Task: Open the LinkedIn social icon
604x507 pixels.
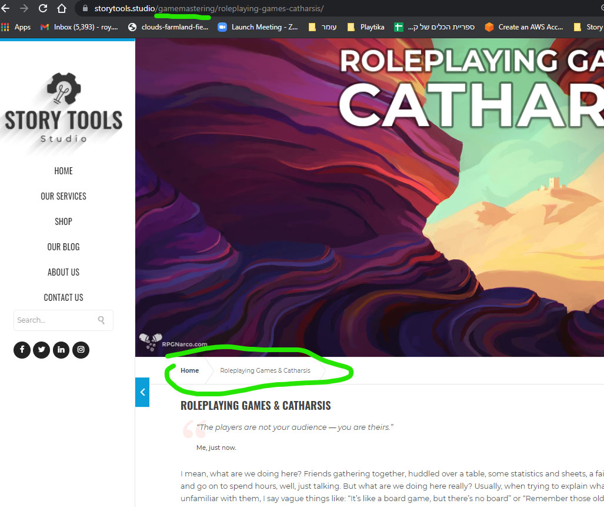Action: click(x=61, y=350)
